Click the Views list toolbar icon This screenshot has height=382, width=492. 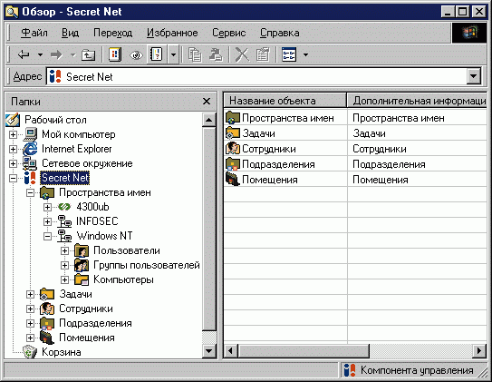coord(289,55)
